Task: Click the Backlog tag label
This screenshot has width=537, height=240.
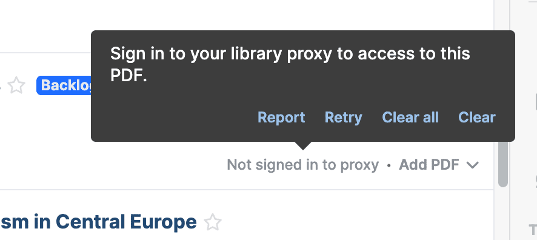Action: (65, 85)
